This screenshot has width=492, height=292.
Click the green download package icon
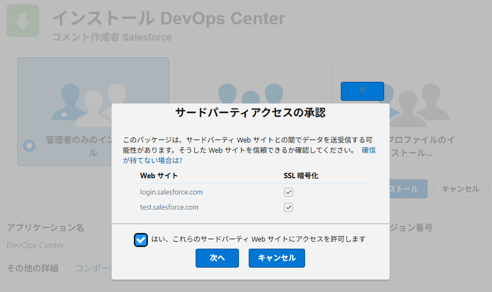(23, 21)
